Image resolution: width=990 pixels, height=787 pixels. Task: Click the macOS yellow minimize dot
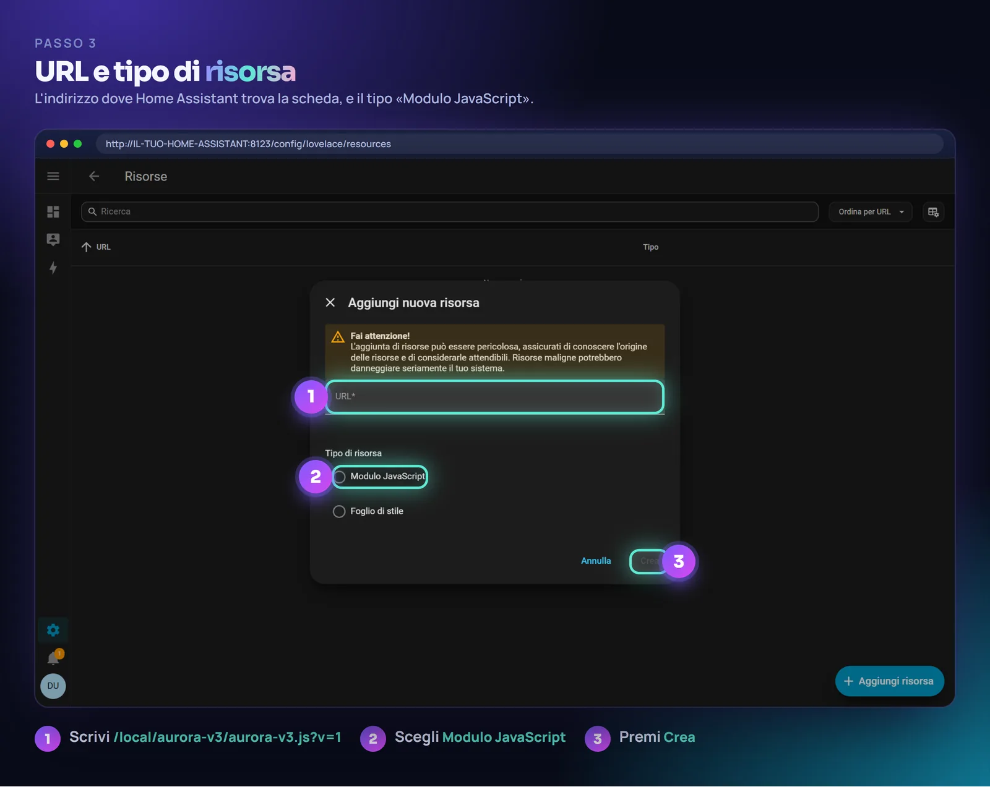click(x=64, y=144)
